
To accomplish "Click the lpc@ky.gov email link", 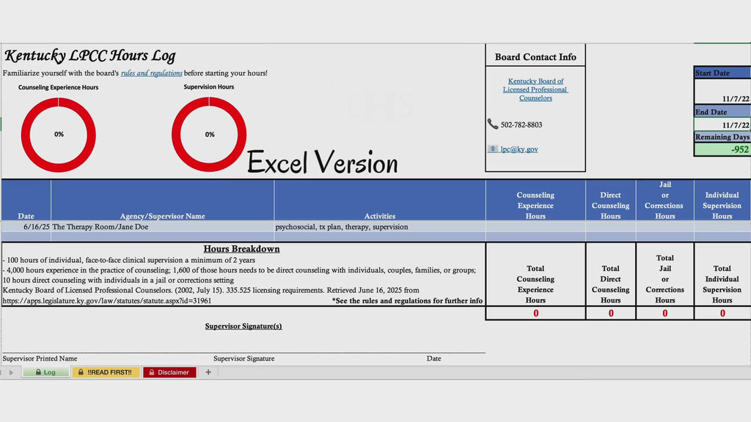I will 519,149.
